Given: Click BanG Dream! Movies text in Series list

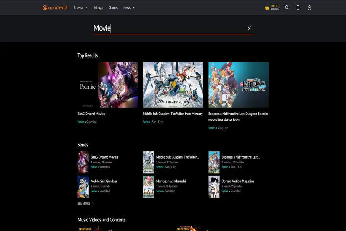Looking at the screenshot, I should pyautogui.click(x=104, y=157).
